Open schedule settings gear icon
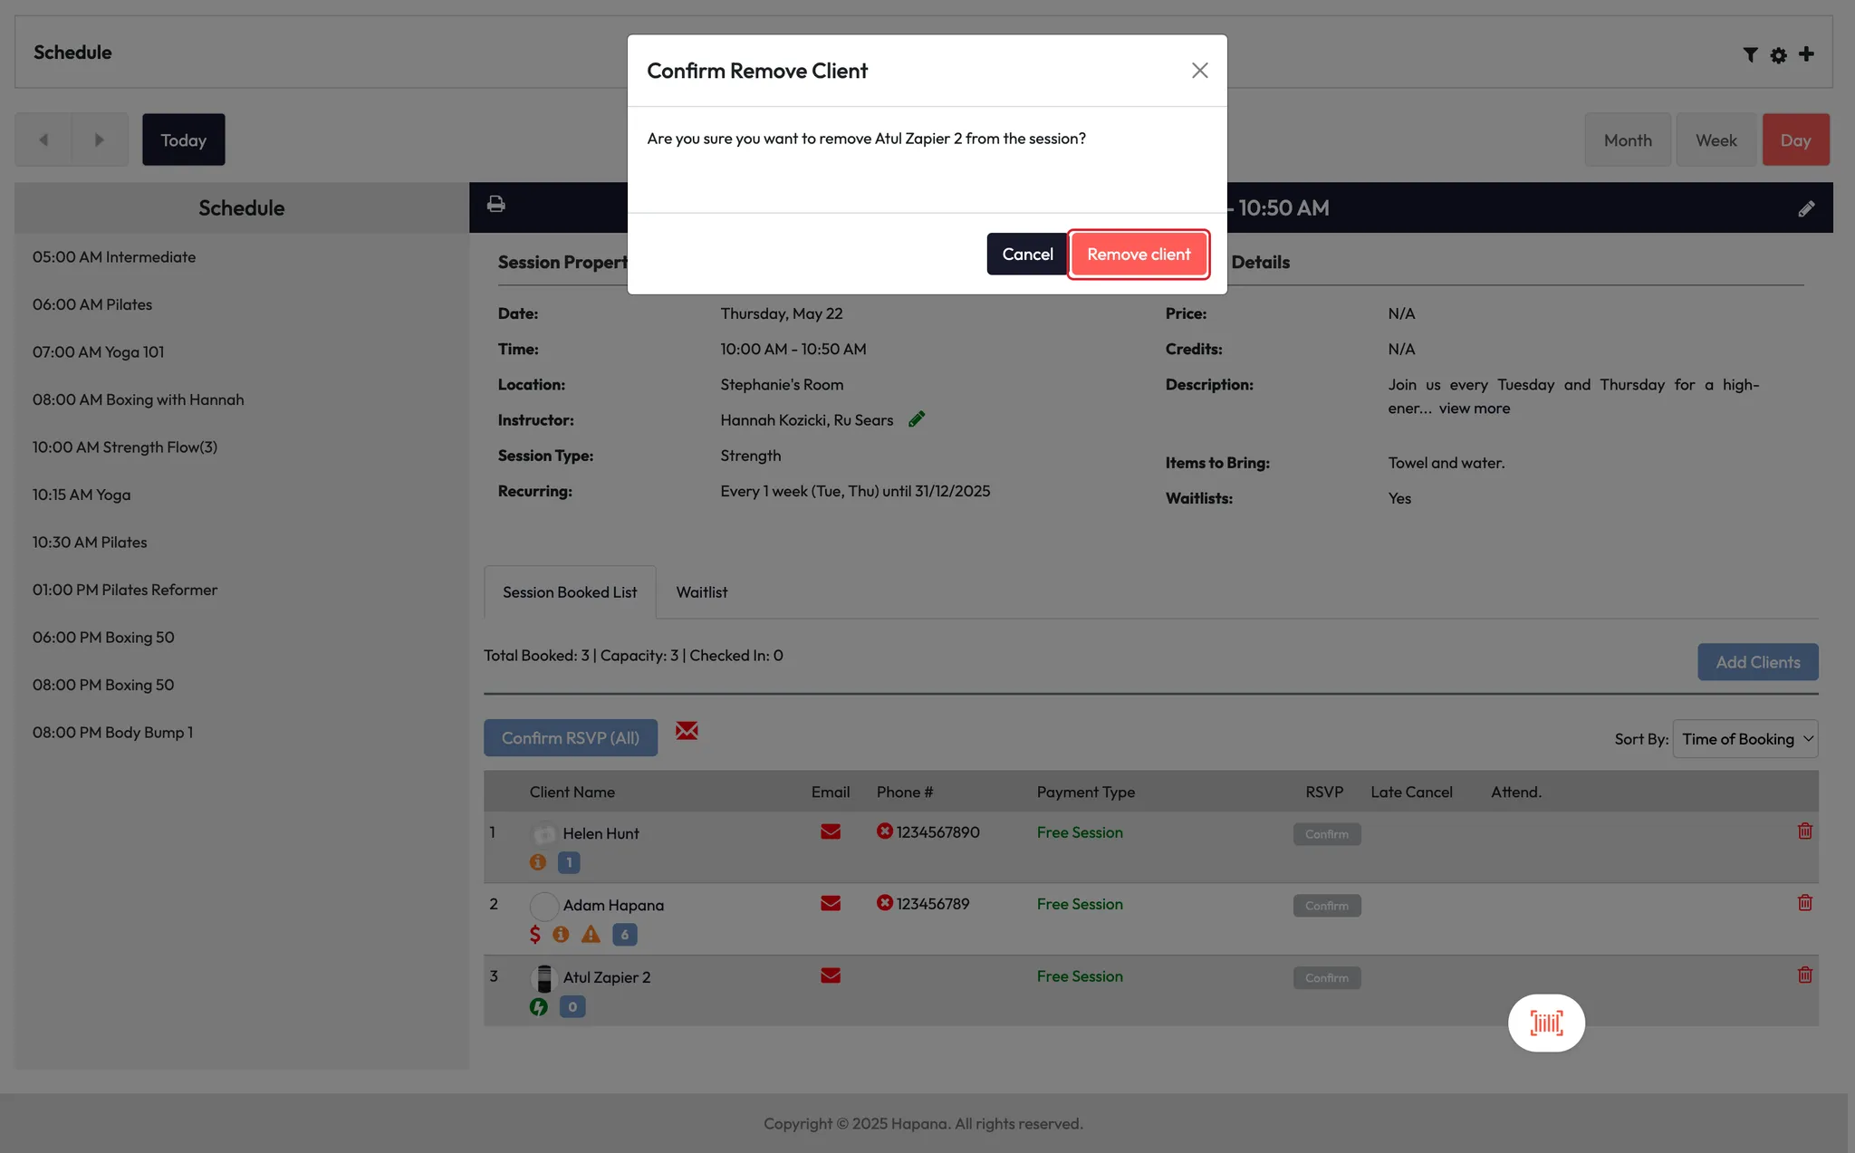The image size is (1855, 1153). [1778, 55]
